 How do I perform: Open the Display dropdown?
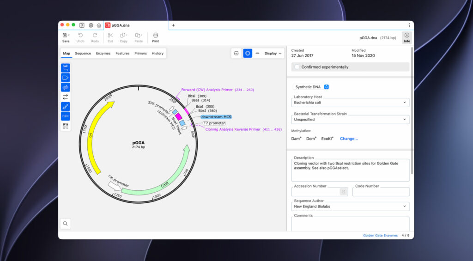273,54
